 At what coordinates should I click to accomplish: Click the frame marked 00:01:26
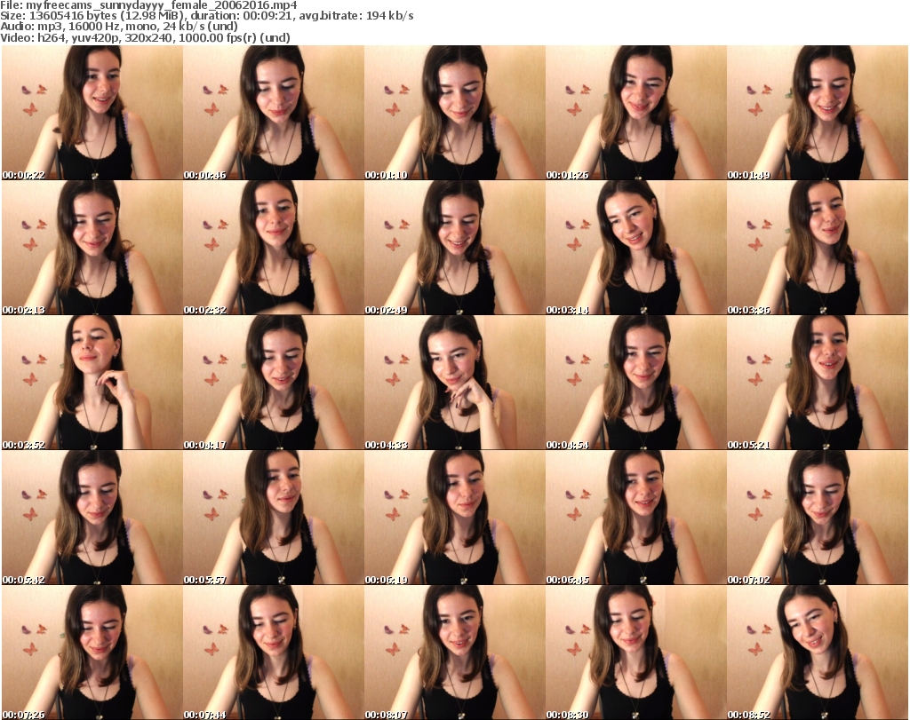pyautogui.click(x=636, y=113)
